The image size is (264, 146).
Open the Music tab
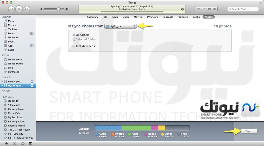click(x=126, y=17)
